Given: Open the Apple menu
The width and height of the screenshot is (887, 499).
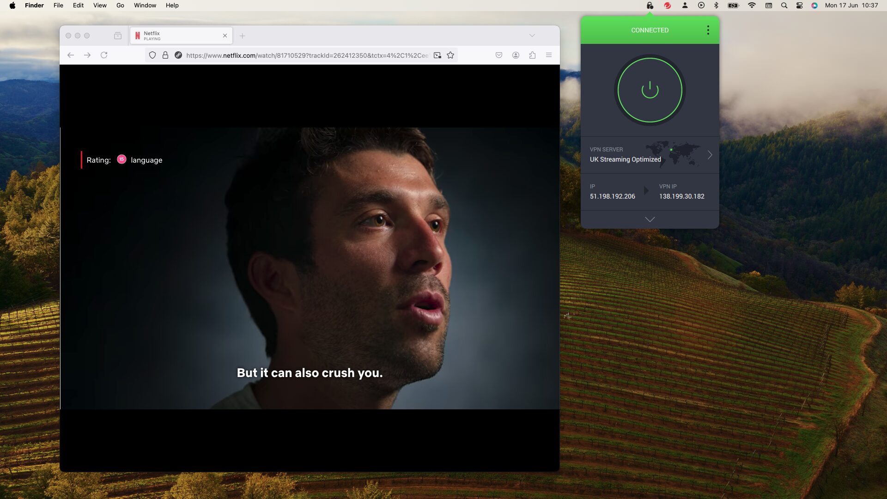Looking at the screenshot, I should pyautogui.click(x=12, y=6).
